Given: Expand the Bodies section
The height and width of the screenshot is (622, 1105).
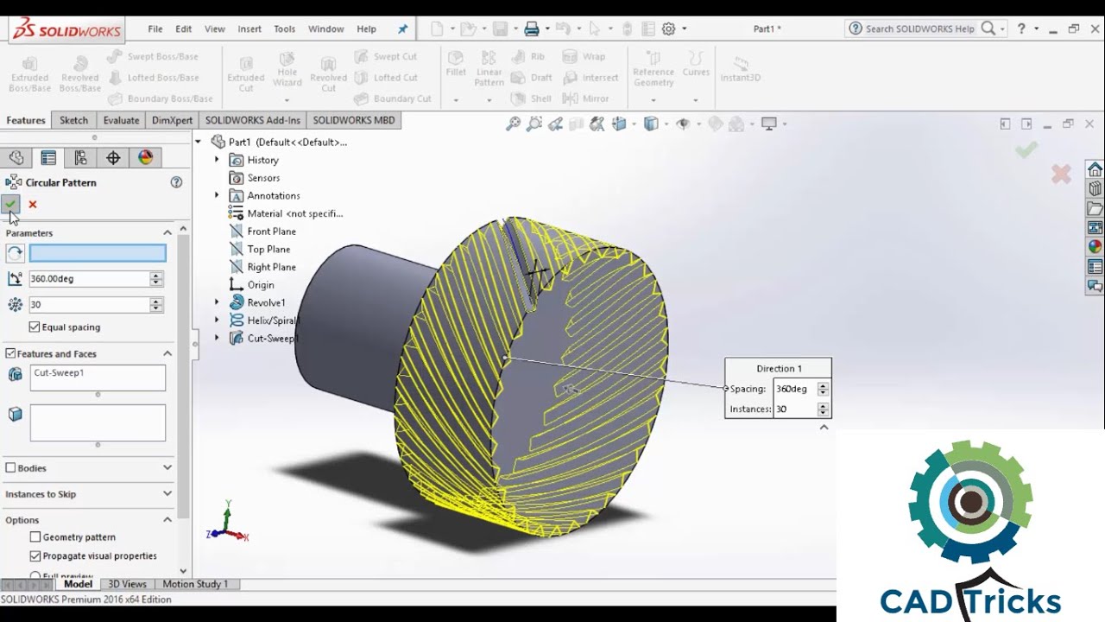Looking at the screenshot, I should coord(167,467).
